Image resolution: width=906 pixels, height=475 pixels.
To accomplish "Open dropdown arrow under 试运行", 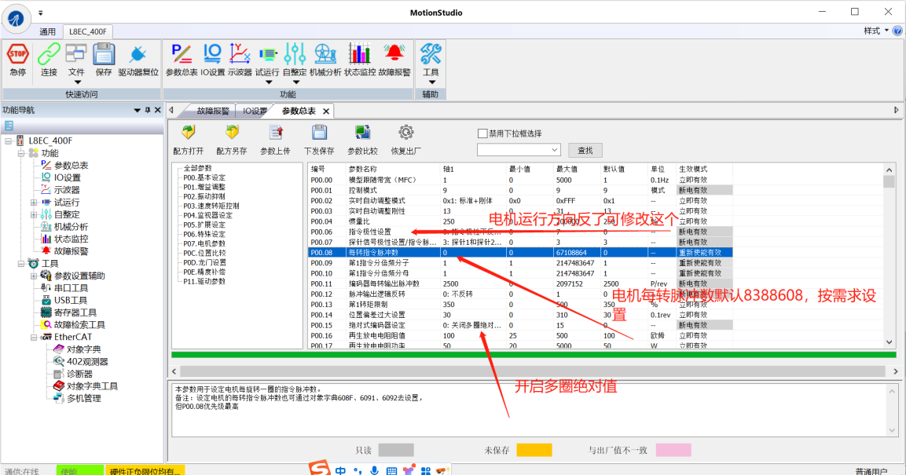I will [268, 82].
